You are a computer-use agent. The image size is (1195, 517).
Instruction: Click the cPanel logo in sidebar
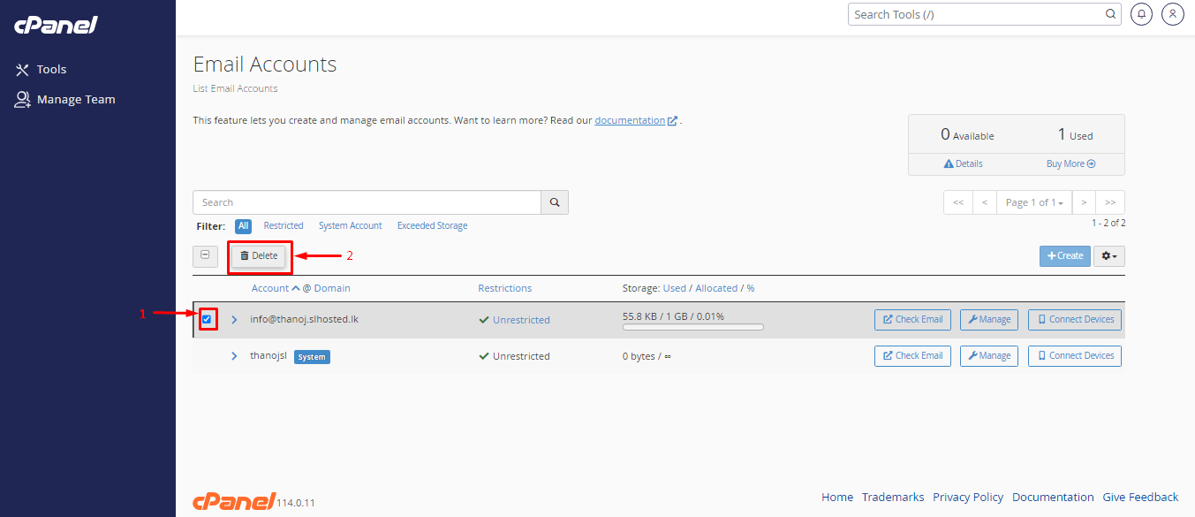pos(56,25)
